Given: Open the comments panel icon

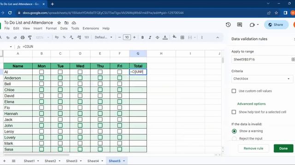Looking at the screenshot, I should coord(240,24).
